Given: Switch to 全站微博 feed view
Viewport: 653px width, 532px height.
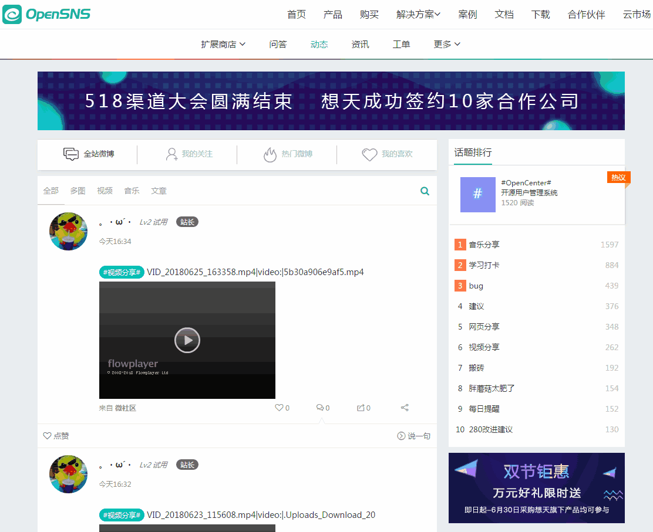Looking at the screenshot, I should (x=88, y=154).
